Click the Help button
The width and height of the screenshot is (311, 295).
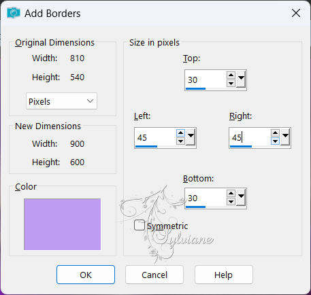click(x=224, y=275)
